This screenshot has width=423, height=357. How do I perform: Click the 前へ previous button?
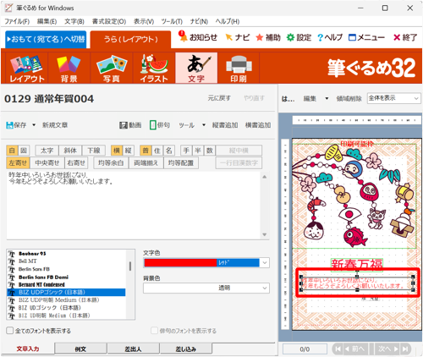click(356, 349)
